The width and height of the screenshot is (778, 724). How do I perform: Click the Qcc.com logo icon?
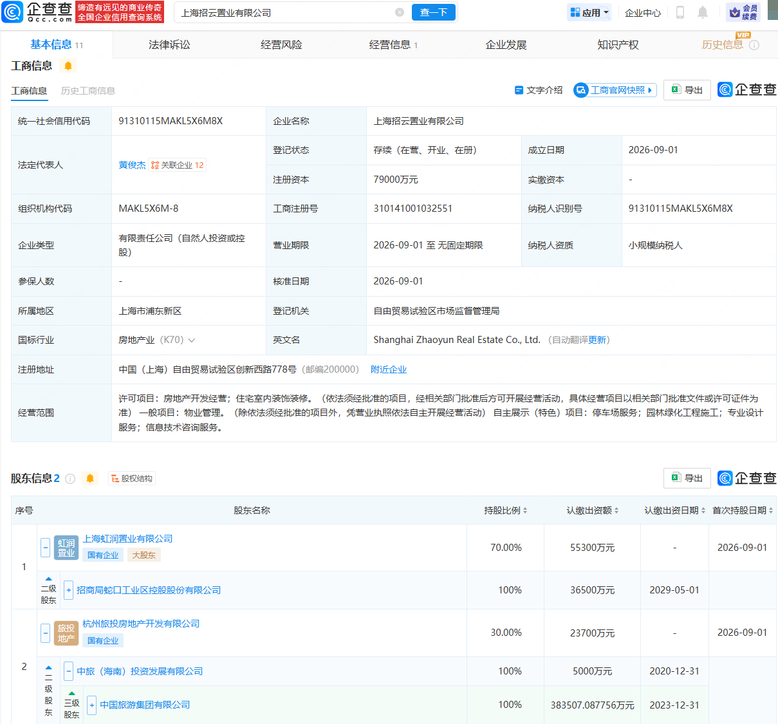coord(12,12)
